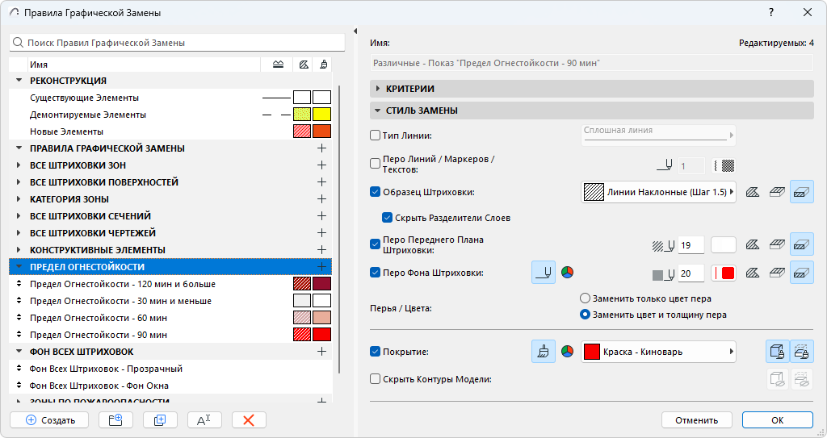Select rule Предел Огнестойкости - 120 мин и больше
This screenshot has width=827, height=438.
tap(171, 284)
